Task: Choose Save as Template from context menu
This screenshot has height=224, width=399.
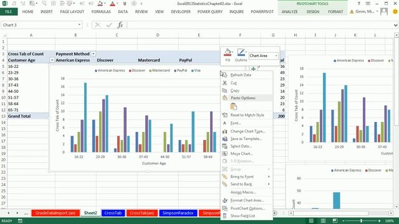Action: click(247, 139)
